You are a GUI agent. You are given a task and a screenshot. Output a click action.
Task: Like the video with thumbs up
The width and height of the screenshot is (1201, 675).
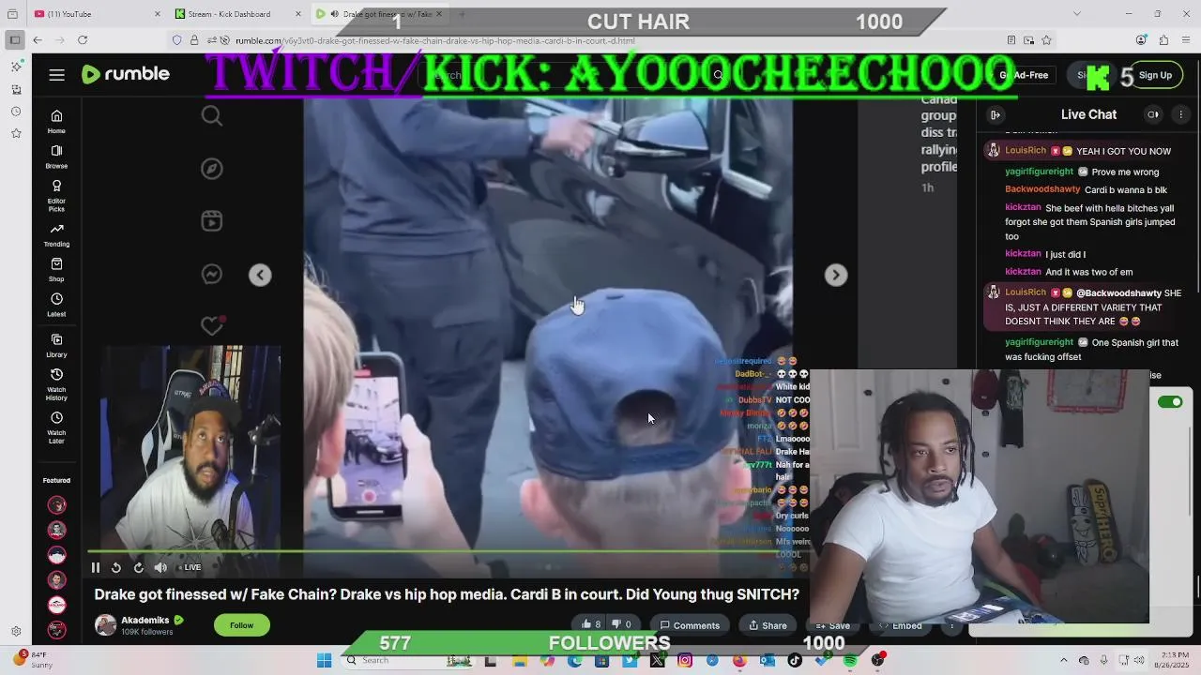[590, 624]
